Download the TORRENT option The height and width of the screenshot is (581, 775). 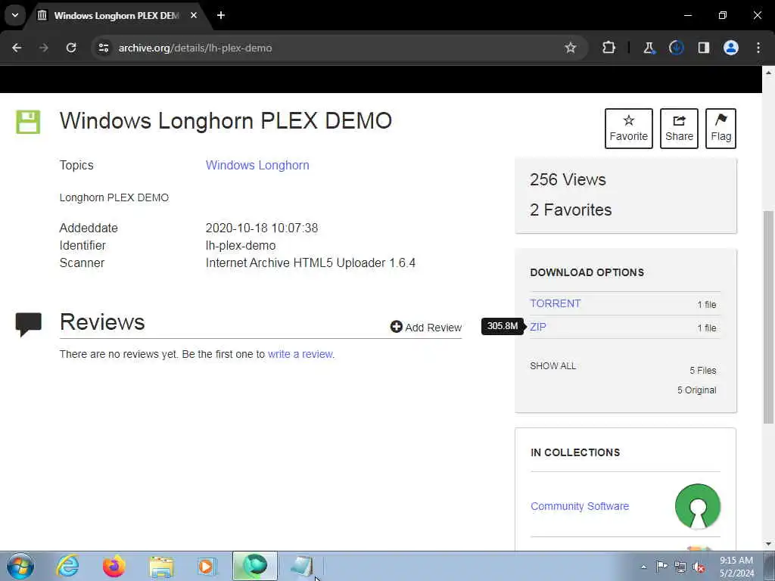click(x=556, y=303)
